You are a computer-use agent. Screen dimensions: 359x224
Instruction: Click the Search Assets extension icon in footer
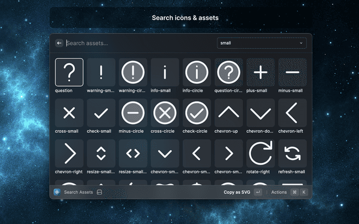pos(57,192)
